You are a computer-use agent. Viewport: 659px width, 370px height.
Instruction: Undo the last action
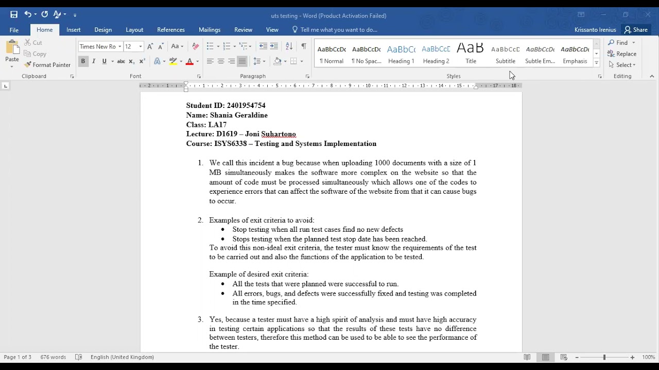[x=28, y=14]
